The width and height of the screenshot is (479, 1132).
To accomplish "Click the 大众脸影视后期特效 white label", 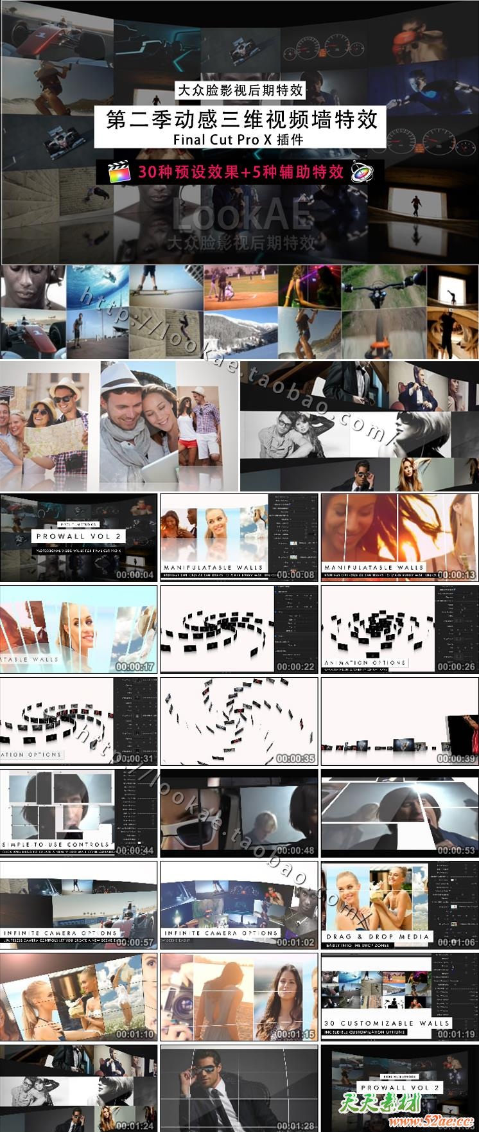I will (239, 91).
